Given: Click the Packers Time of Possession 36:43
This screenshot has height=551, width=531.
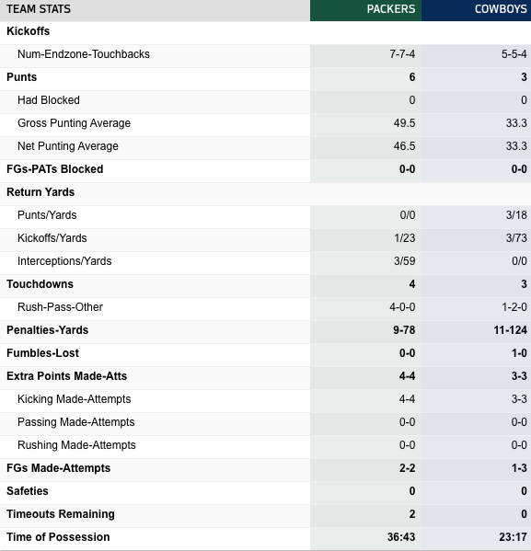Looking at the screenshot, I should tap(401, 537).
